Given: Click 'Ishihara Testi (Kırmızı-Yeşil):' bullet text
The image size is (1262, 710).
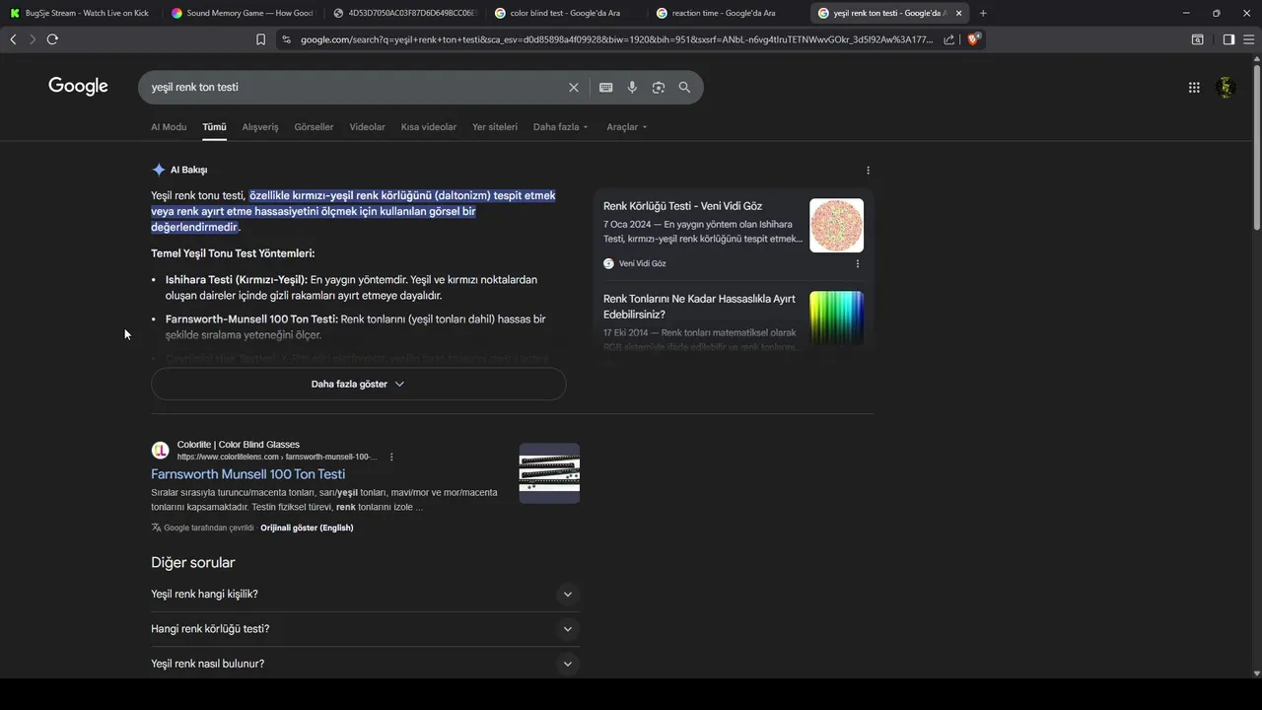Looking at the screenshot, I should click(237, 280).
